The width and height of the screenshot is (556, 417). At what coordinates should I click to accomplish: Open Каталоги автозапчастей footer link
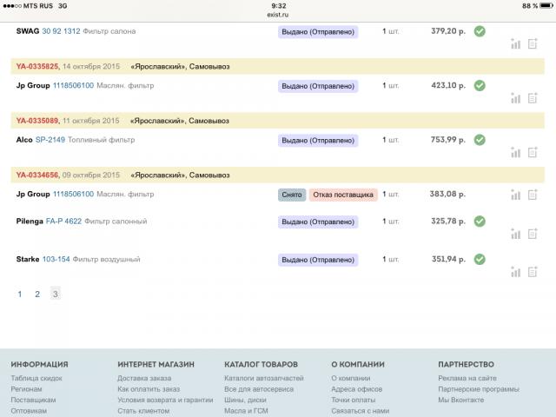(264, 378)
